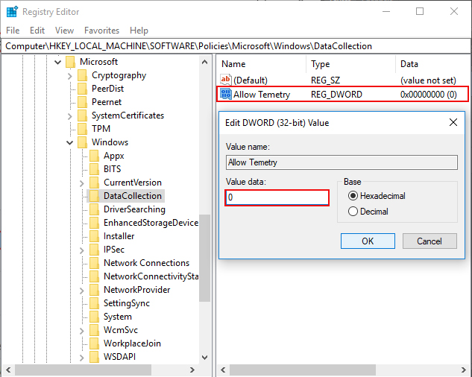Select the PeerDist folder icon
This screenshot has height=377, width=472.
[82, 89]
